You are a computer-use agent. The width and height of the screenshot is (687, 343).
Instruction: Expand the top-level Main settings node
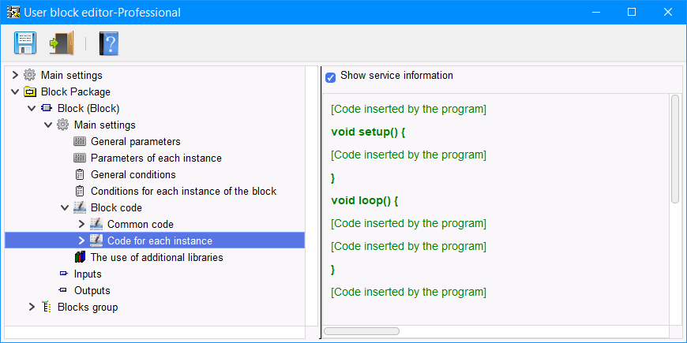[14, 76]
